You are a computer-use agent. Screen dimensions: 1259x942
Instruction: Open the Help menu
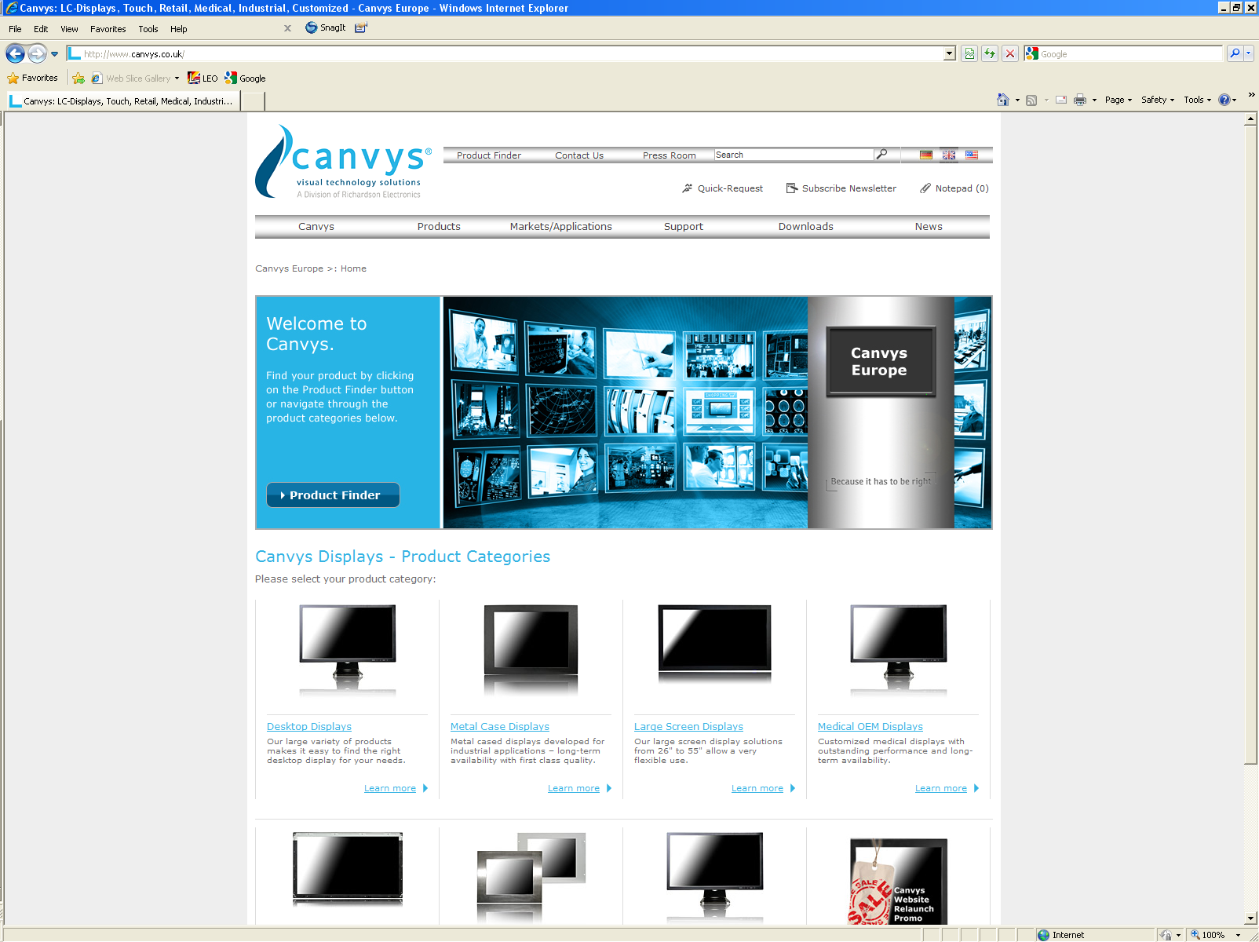(178, 29)
